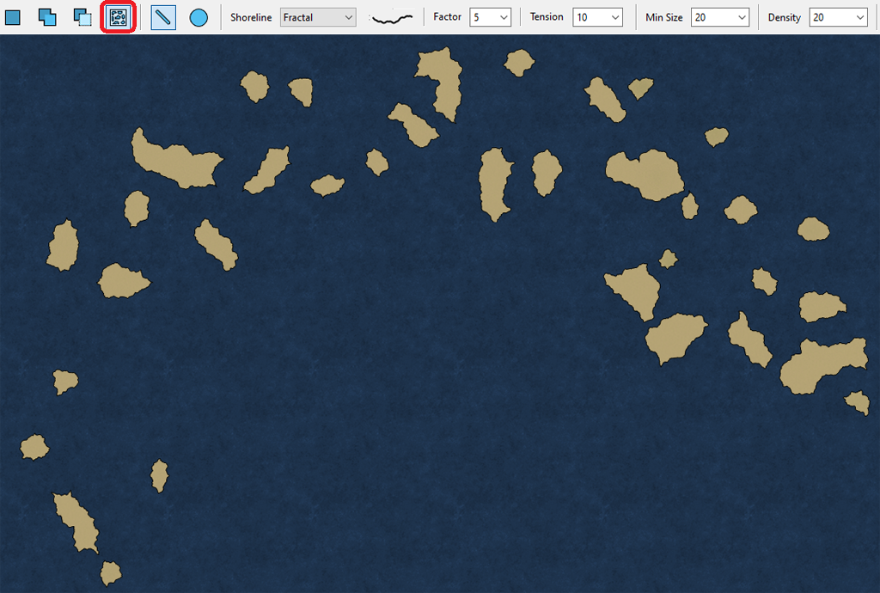880x593 pixels.
Task: Pick the subtract landmass mode icon
Action: (82, 17)
